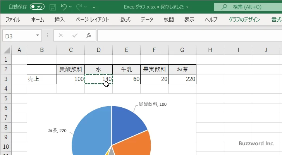The width and height of the screenshot is (282, 155).
Task: Select column H header
Action: [x=210, y=50]
